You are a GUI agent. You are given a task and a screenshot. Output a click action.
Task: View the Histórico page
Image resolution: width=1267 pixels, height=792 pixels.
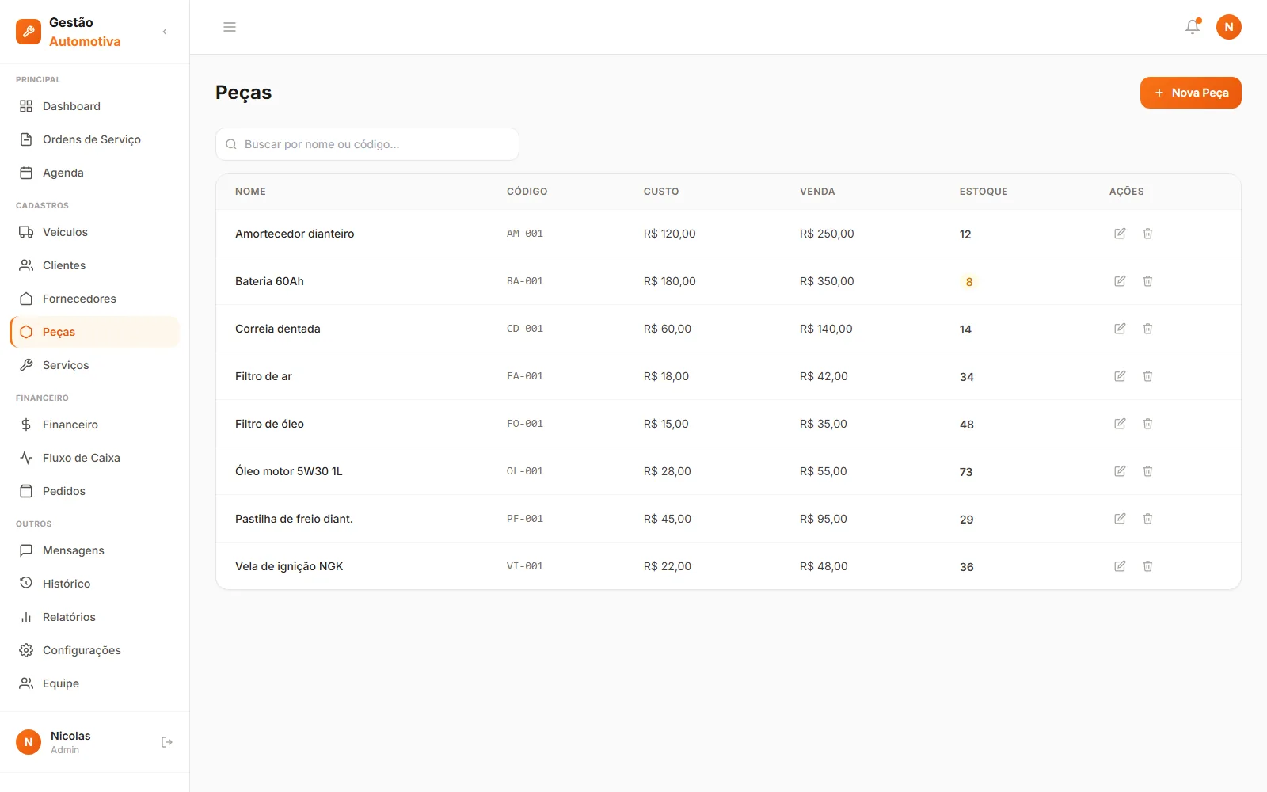(95, 584)
